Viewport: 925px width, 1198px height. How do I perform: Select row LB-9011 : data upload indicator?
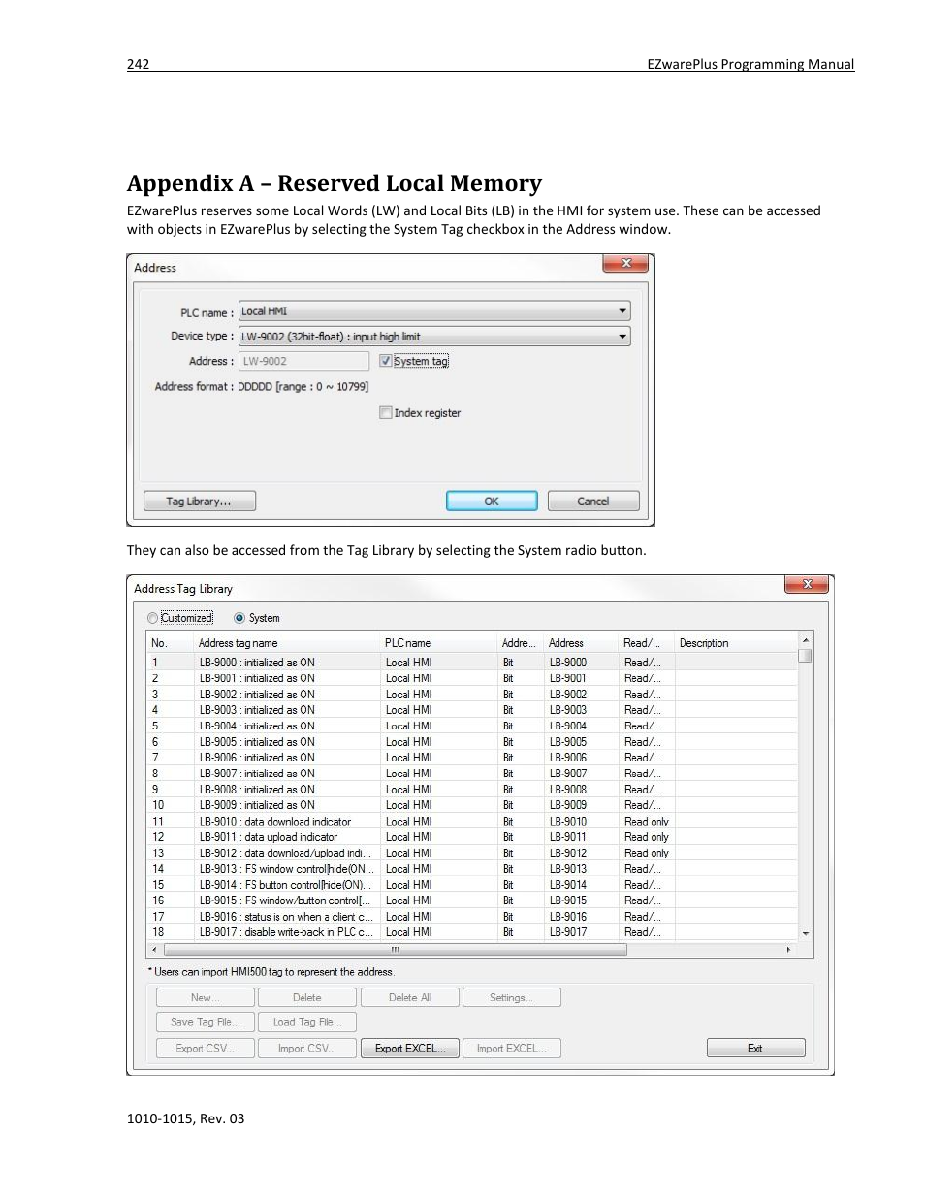472,837
